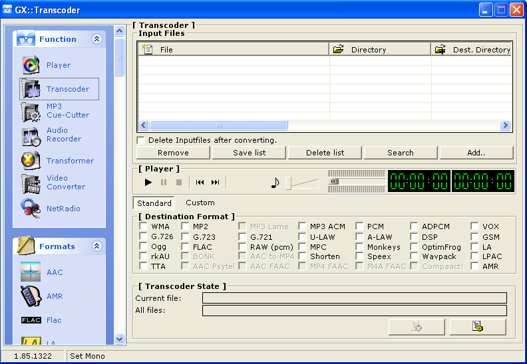The image size is (527, 364).
Task: Collapse the Function panel group
Action: tap(96, 39)
